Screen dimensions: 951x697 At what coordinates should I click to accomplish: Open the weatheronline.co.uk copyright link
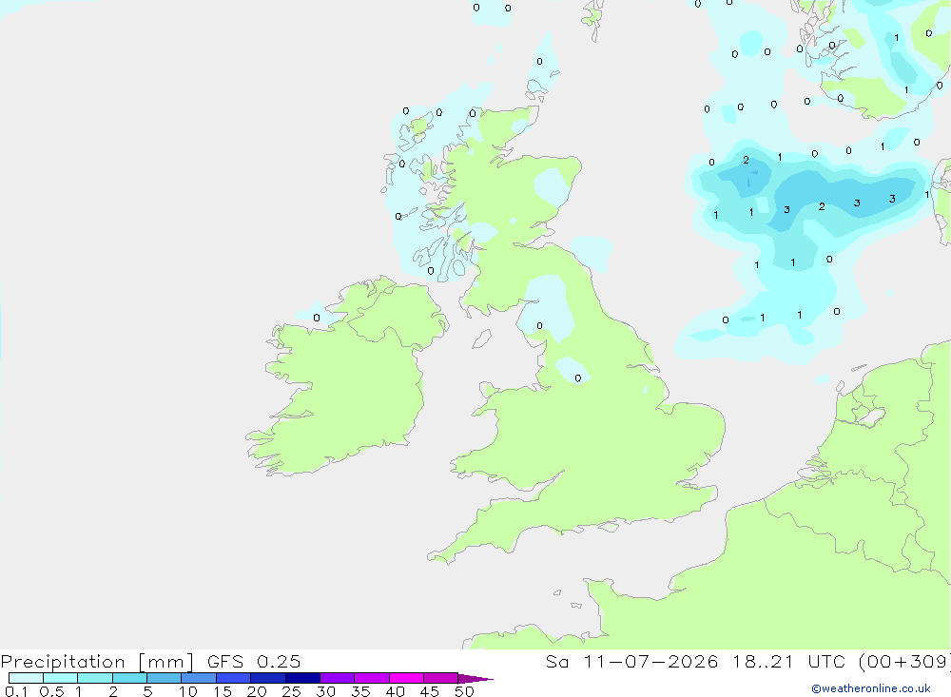click(871, 688)
